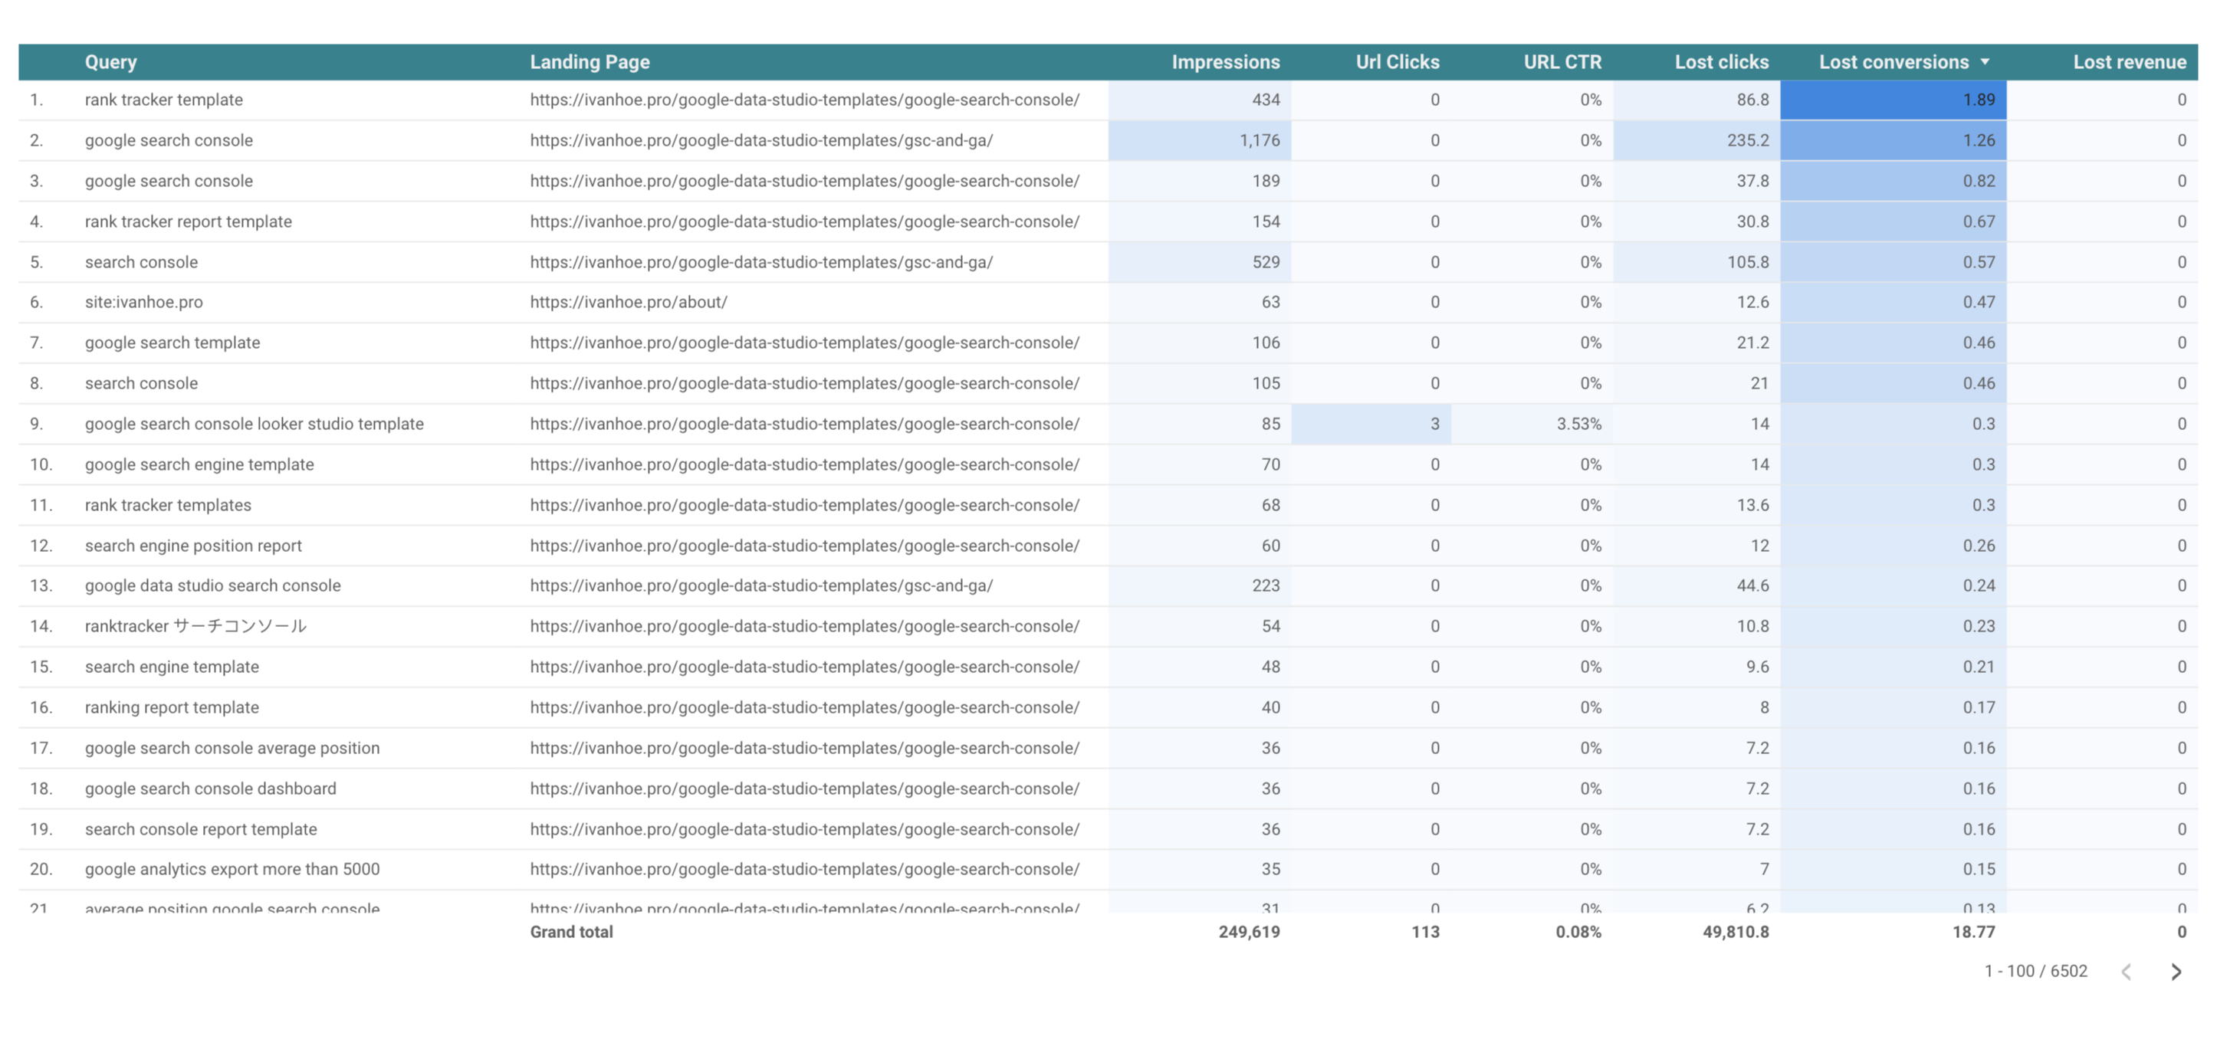Select query 'ranking report template'
Viewport: 2217px width, 1056px height.
click(171, 707)
